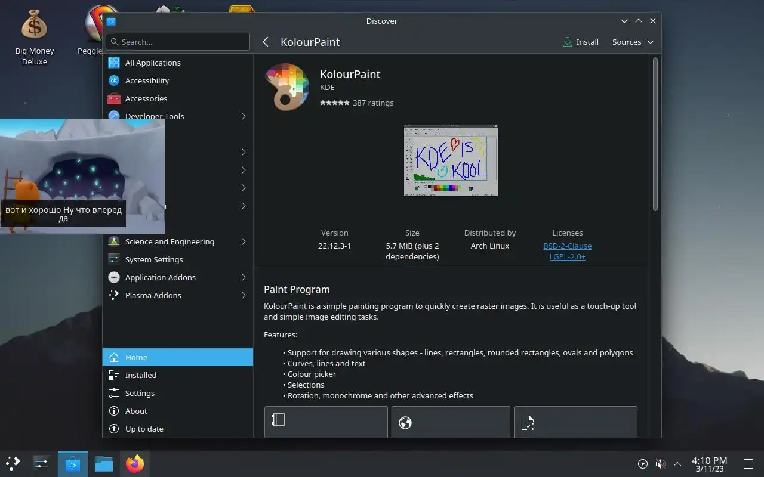
Task: Open the Sources dropdown
Action: 633,42
